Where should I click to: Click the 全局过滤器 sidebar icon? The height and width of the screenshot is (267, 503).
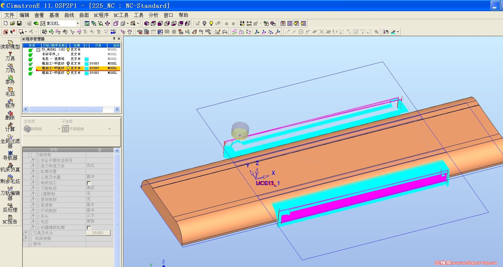pos(10,141)
